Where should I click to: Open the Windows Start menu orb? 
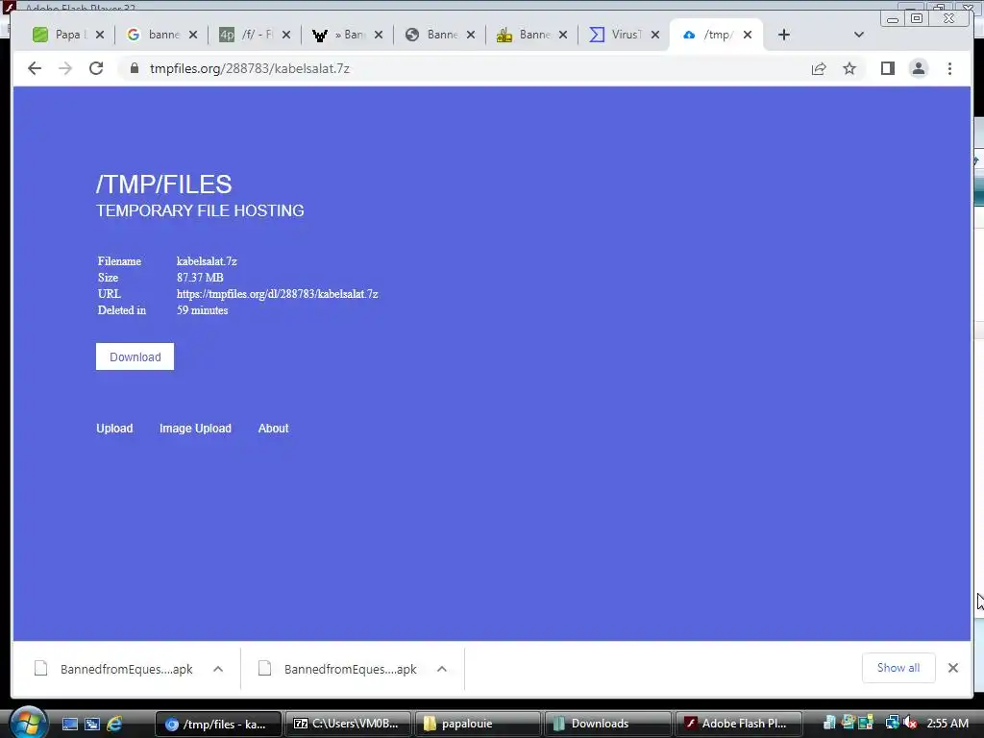coord(28,723)
